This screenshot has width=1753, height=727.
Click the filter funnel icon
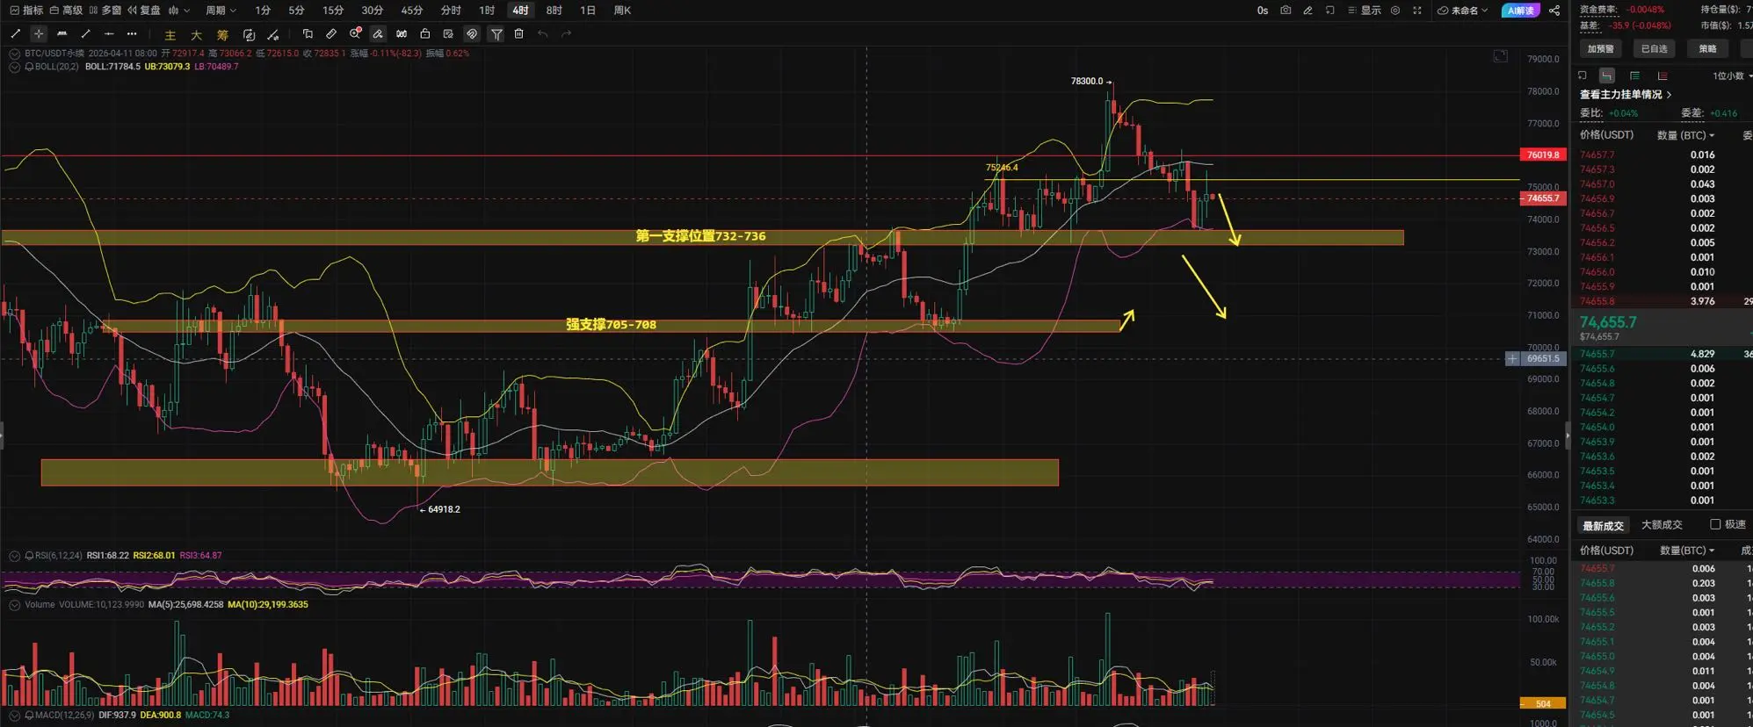[x=496, y=34]
